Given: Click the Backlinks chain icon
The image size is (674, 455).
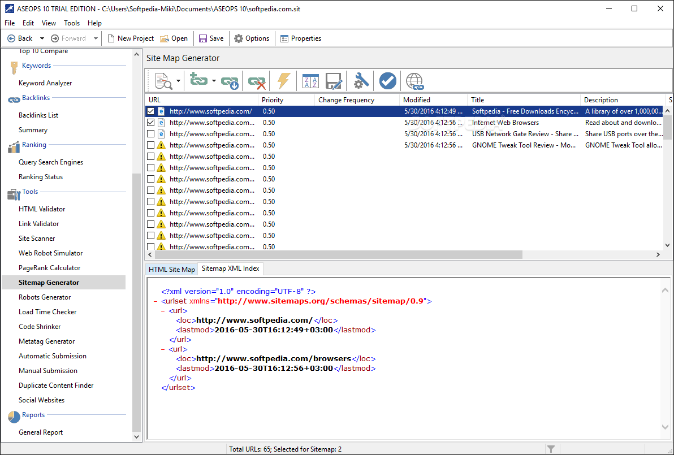Looking at the screenshot, I should tap(14, 99).
